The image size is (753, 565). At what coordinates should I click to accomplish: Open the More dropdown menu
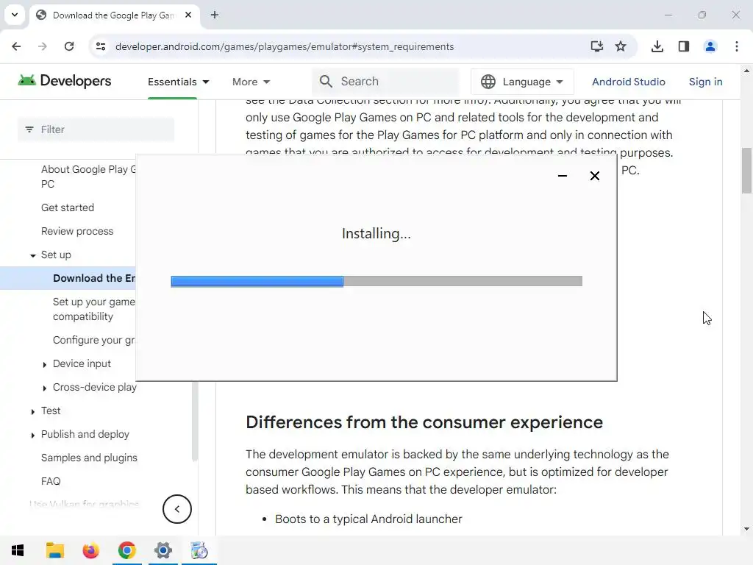pos(251,82)
